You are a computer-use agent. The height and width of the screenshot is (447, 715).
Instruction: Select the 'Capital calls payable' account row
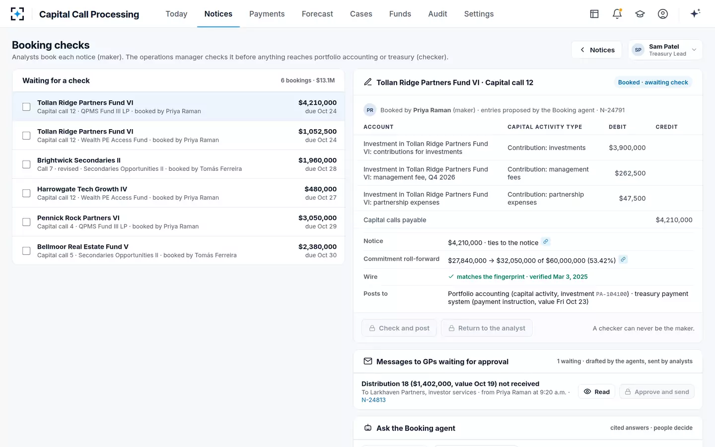click(x=528, y=220)
